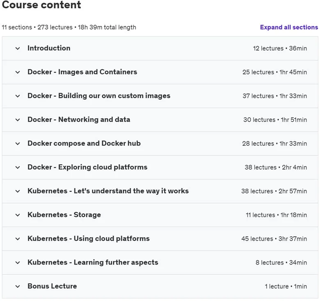Click '1 lecture • 1min' text
Viewport: 320px width, 301px height.
click(286, 286)
